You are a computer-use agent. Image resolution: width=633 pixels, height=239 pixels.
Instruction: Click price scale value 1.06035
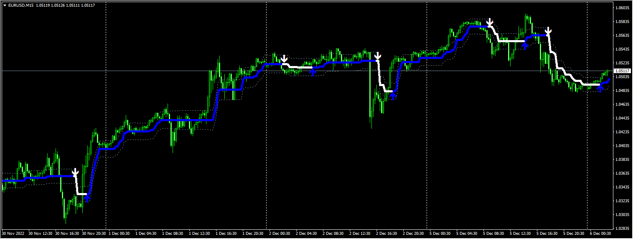(x=622, y=8)
